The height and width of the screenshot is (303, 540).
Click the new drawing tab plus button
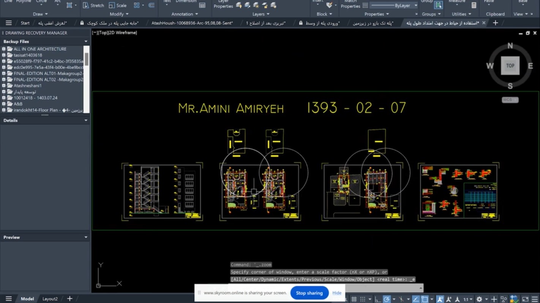495,23
